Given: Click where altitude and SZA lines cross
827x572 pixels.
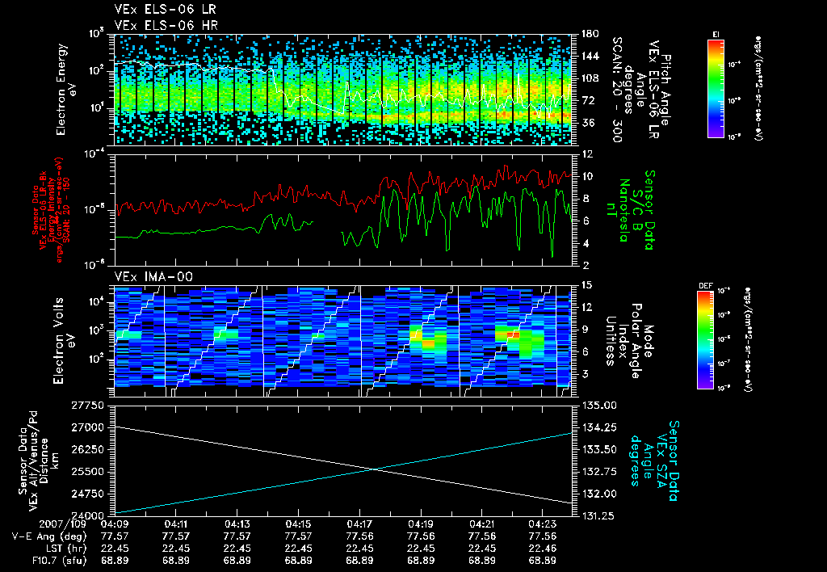Looking at the screenshot, I should [374, 469].
